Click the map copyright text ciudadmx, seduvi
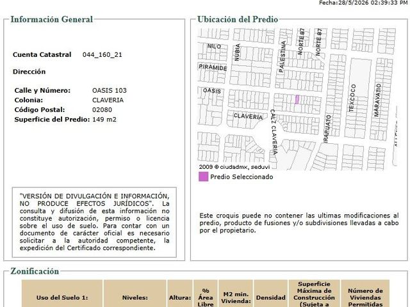Image resolution: width=410 pixels, height=307 pixels. pyautogui.click(x=234, y=167)
